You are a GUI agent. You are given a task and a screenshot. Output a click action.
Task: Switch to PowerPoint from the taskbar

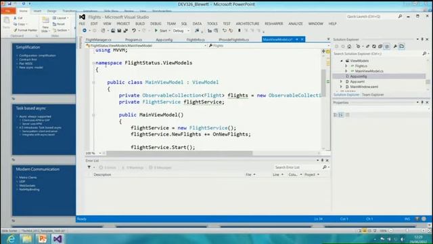42,239
